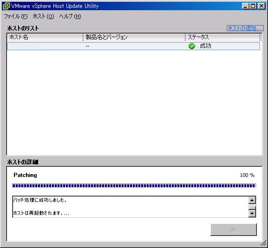Open the ヘルプ (H) menu
268x248 pixels.
pyautogui.click(x=70, y=16)
